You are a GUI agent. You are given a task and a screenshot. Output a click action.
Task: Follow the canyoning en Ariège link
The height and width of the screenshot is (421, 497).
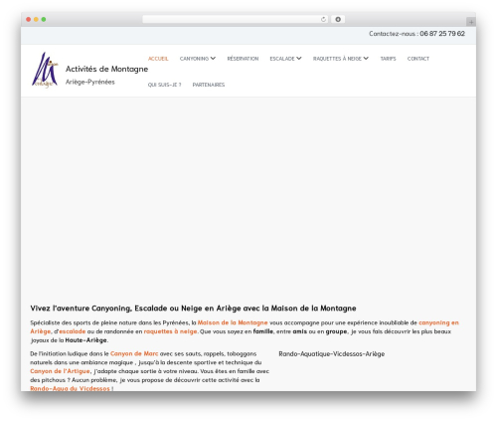coord(438,322)
